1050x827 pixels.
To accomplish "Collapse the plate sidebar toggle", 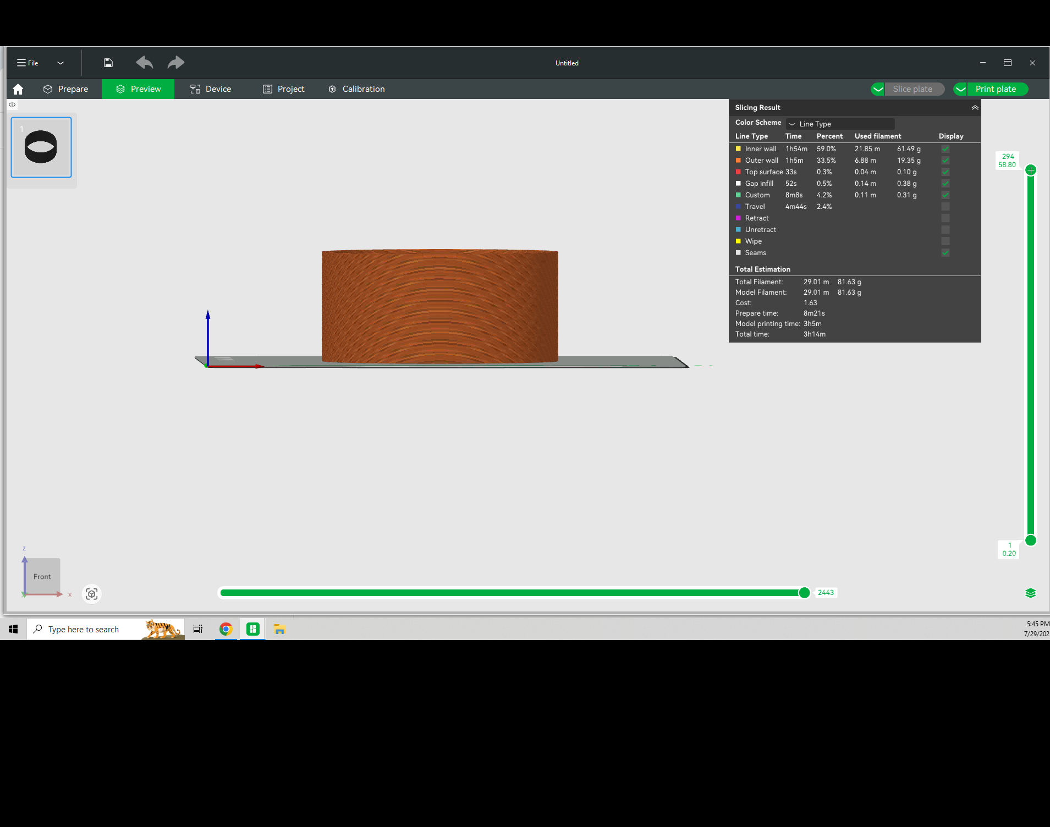I will 12,104.
